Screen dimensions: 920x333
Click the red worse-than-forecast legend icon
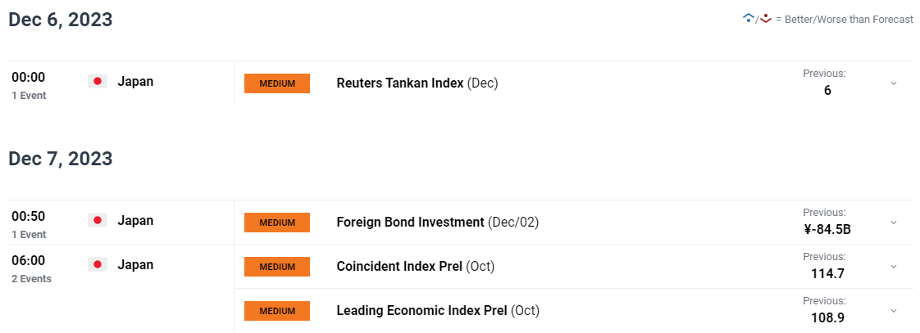[766, 18]
